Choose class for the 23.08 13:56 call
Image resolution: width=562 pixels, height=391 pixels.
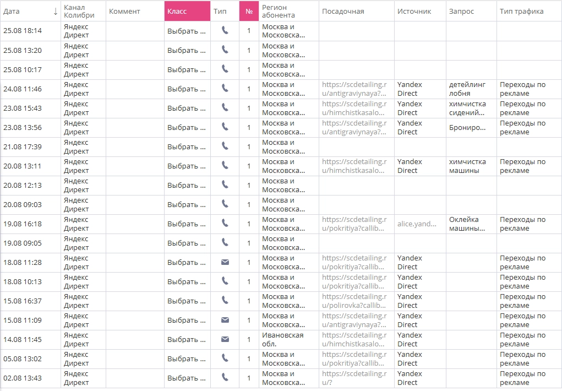[x=187, y=127]
